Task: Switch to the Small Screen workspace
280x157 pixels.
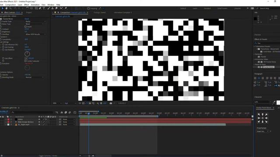Action: click(x=222, y=8)
